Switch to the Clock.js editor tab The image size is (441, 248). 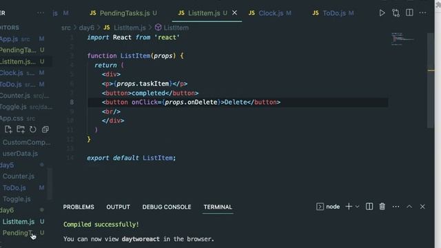coord(270,13)
